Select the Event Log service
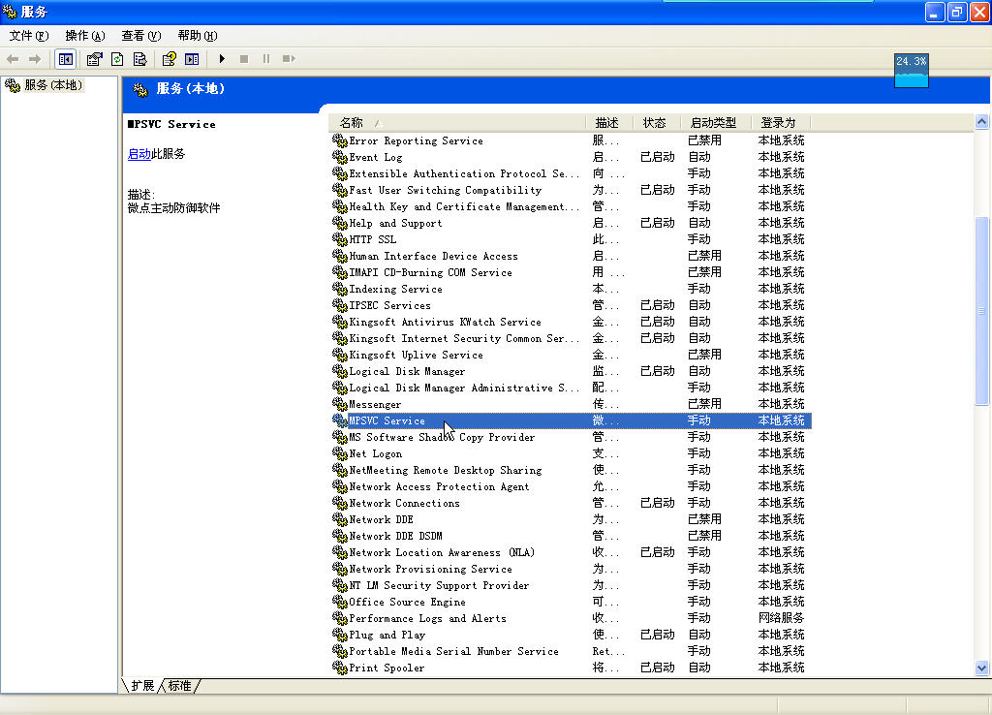992x715 pixels. coord(570,157)
